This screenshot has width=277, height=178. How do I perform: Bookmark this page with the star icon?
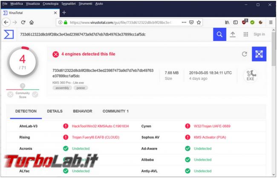tap(199, 22)
